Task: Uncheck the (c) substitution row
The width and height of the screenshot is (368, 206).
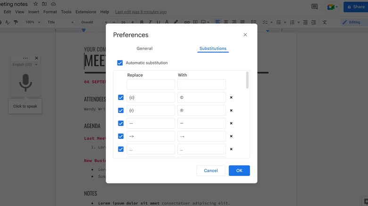Action: (121, 97)
